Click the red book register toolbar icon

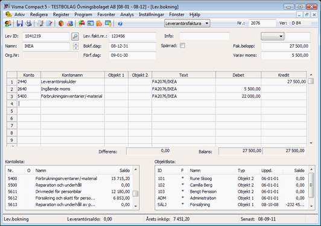[x=61, y=24]
